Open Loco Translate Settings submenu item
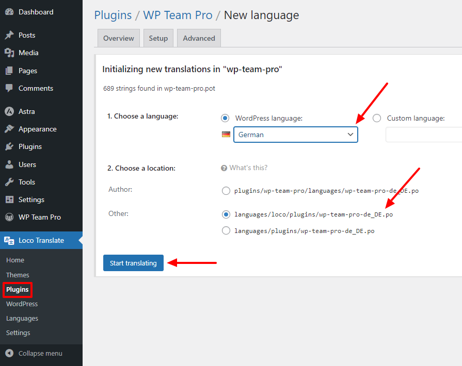Image resolution: width=462 pixels, height=366 pixels. [18, 333]
